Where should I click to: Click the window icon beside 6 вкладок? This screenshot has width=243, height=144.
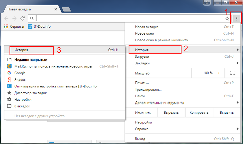pos(9,106)
